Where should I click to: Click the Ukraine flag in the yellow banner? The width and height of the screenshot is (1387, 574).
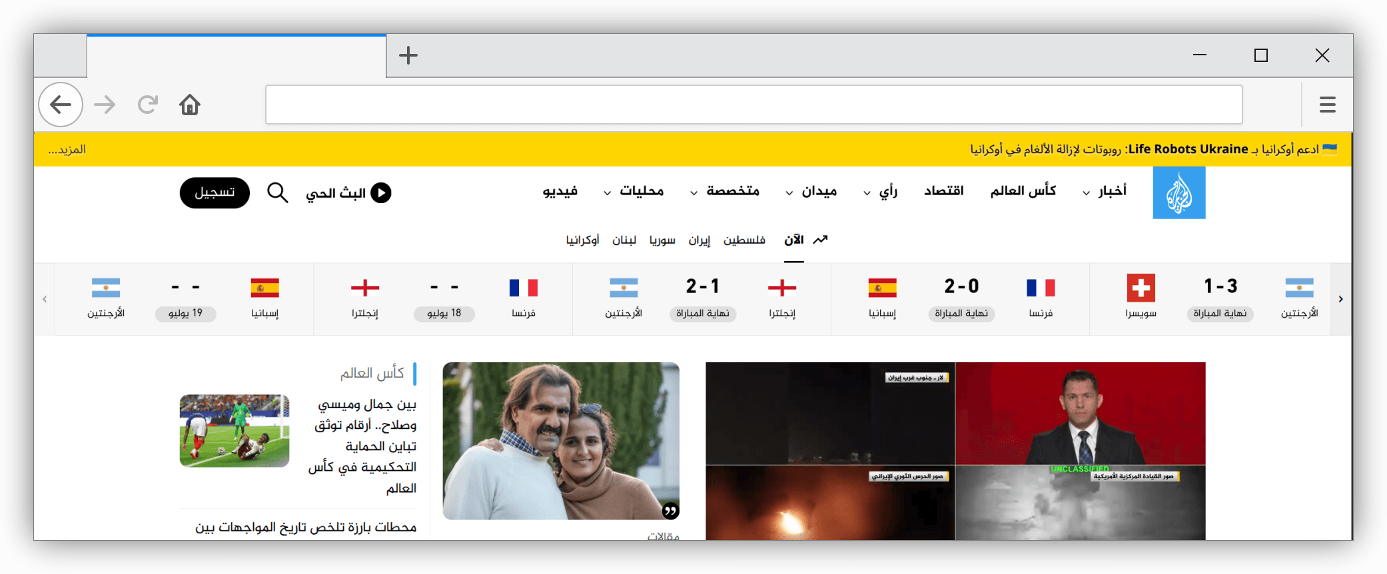[1330, 149]
